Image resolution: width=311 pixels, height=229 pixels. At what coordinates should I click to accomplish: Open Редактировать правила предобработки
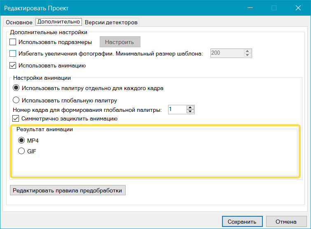[x=68, y=190]
